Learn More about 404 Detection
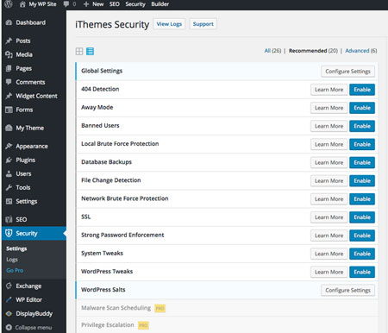Viewport: 388px width, 333px height. pos(329,90)
